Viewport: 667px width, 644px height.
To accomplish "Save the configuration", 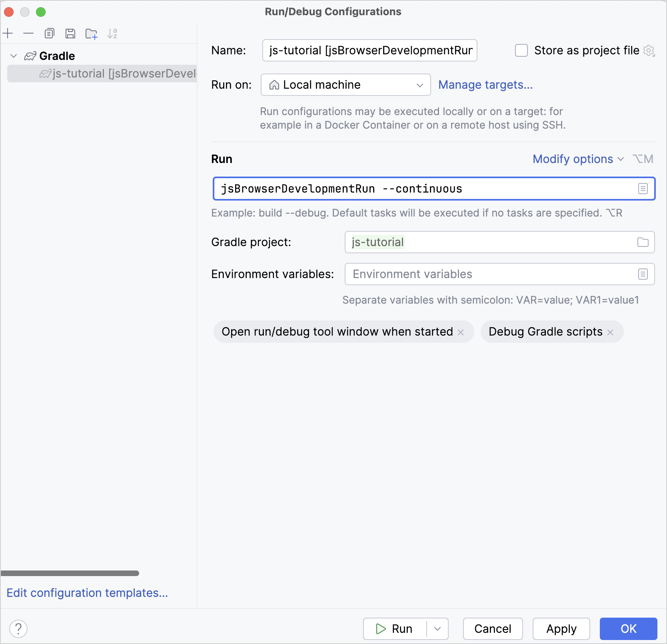I will [70, 34].
